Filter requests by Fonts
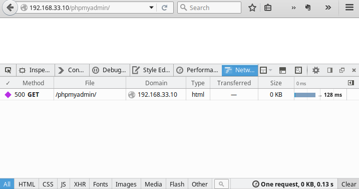Image resolution: width=359 pixels, height=189 pixels. coord(100,184)
